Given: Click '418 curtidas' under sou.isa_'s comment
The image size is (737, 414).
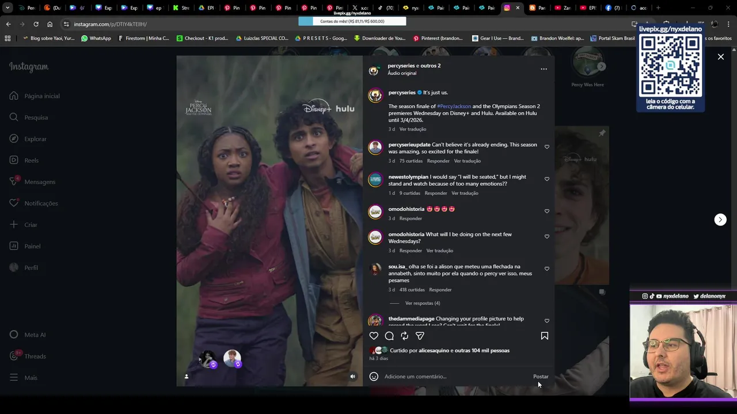Looking at the screenshot, I should 412,290.
